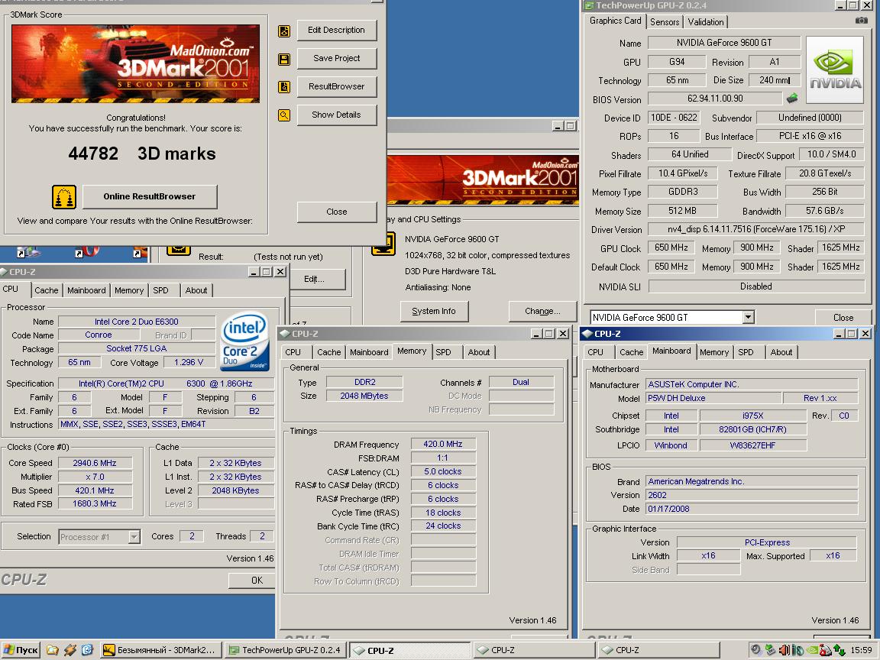Click the Show Details button
This screenshot has height=660, width=880.
point(336,115)
